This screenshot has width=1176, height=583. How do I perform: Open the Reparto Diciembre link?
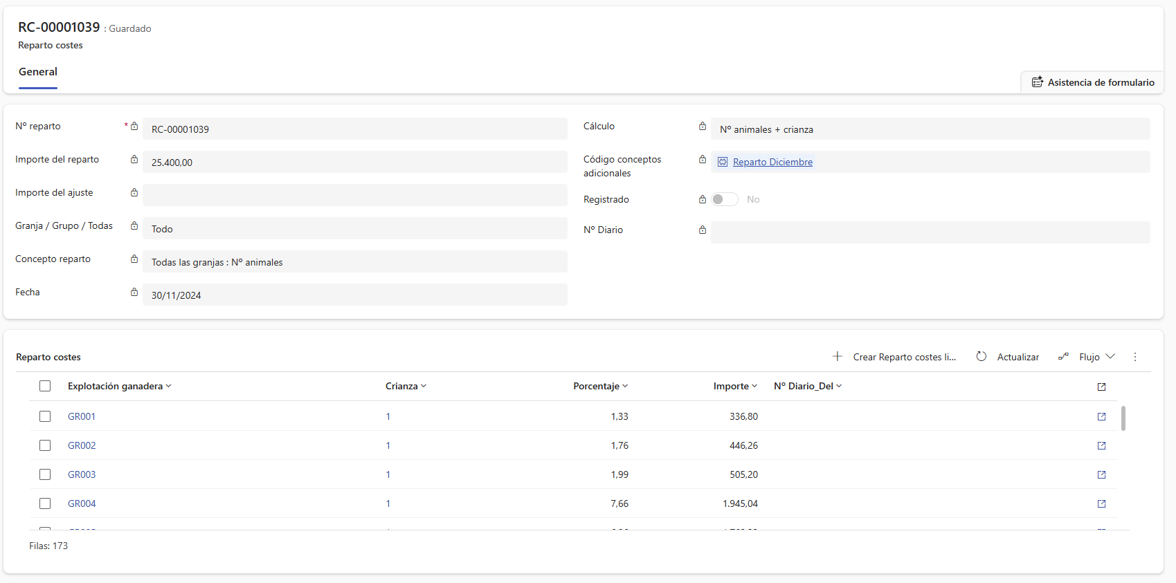(x=772, y=162)
